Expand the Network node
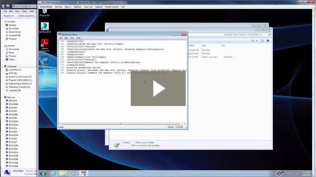The width and height of the screenshot is (316, 177). pos(11,97)
